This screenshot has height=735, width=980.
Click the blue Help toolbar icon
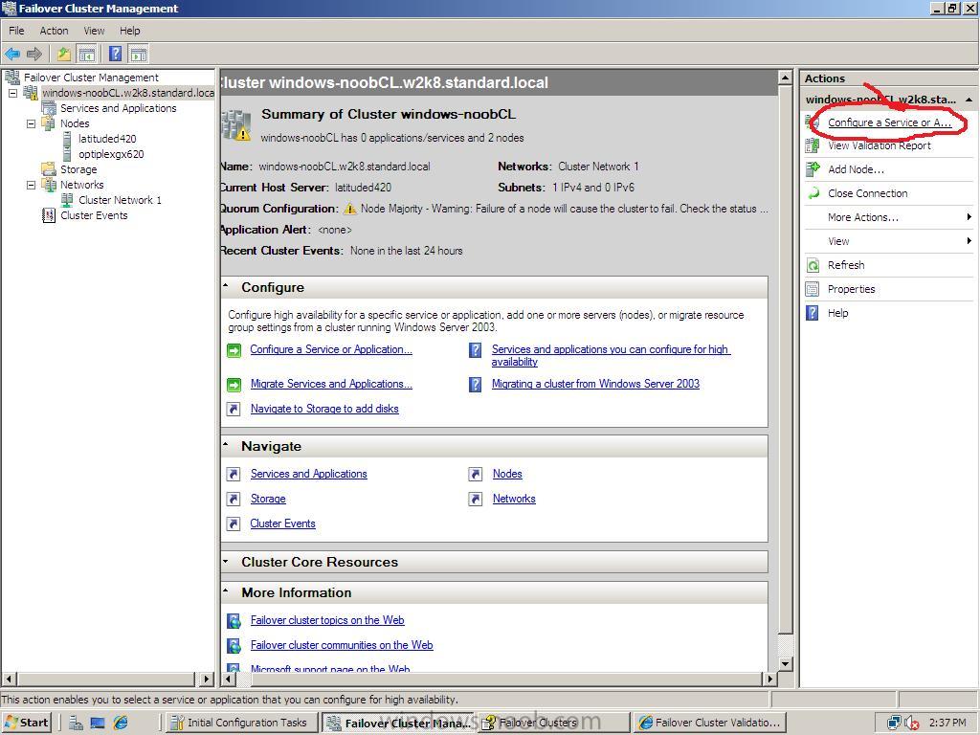click(115, 54)
